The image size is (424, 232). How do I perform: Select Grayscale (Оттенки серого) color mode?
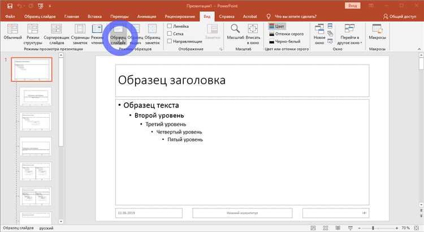pyautogui.click(x=288, y=34)
